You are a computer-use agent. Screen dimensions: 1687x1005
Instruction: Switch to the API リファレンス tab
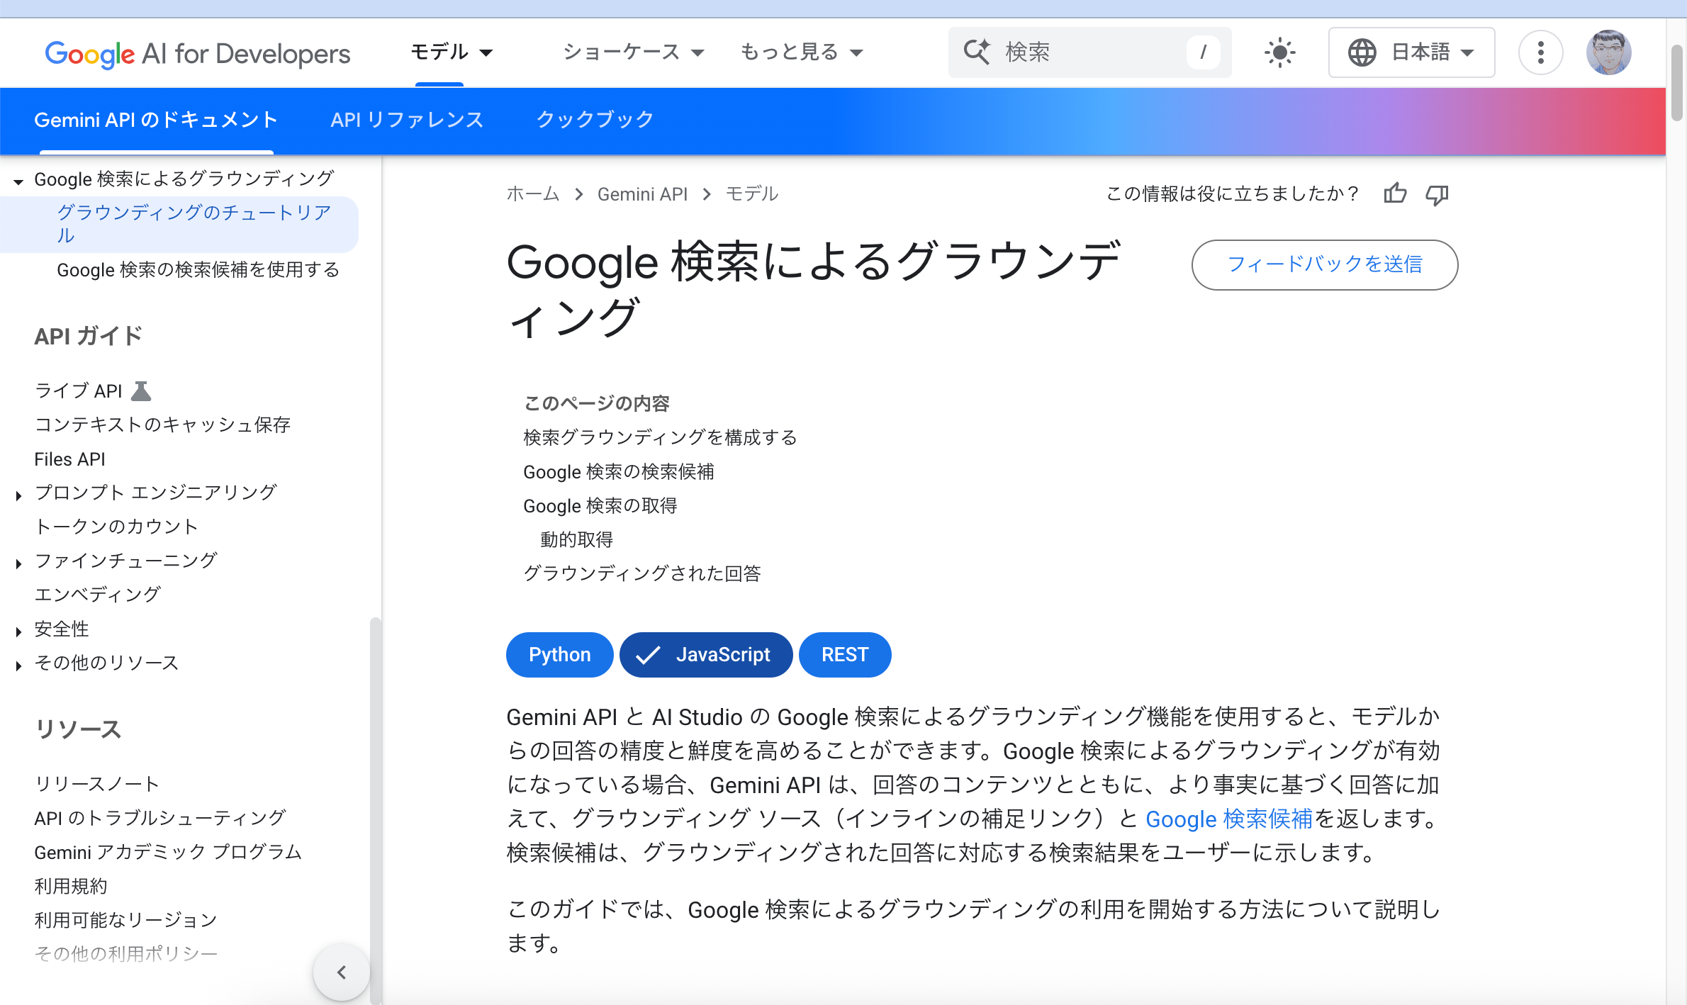tap(406, 120)
